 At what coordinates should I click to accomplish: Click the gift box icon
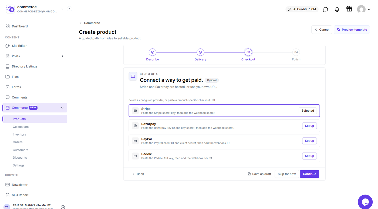(349, 9)
